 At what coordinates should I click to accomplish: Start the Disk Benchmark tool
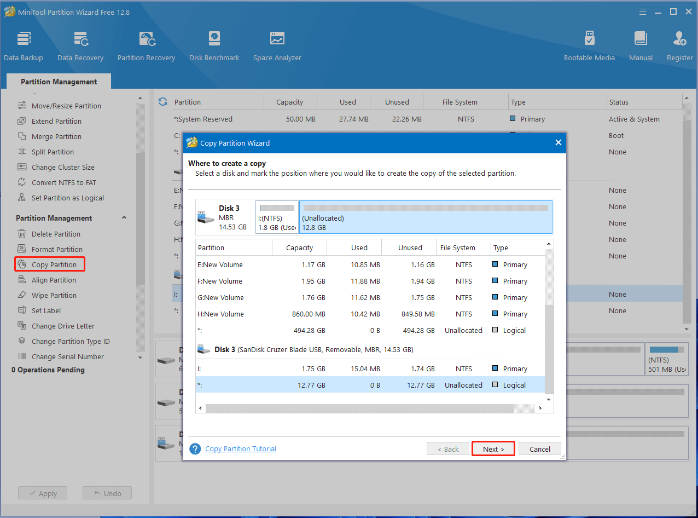coord(214,46)
